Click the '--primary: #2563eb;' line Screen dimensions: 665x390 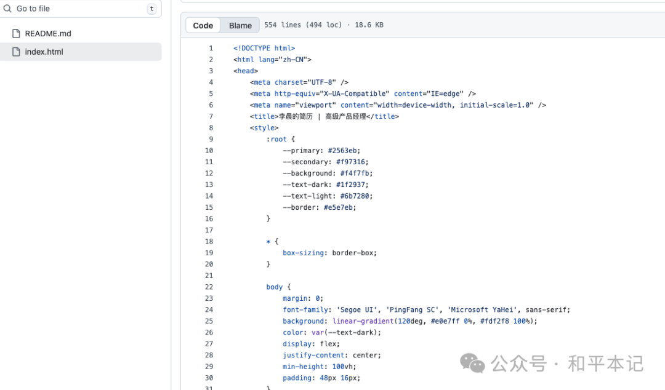(321, 151)
